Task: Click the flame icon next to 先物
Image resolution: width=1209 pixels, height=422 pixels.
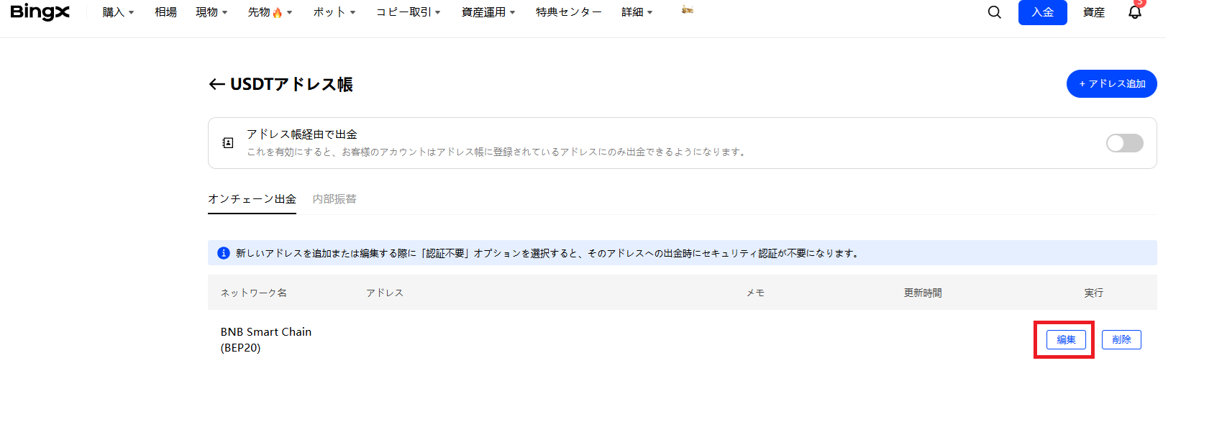Action: pyautogui.click(x=278, y=13)
